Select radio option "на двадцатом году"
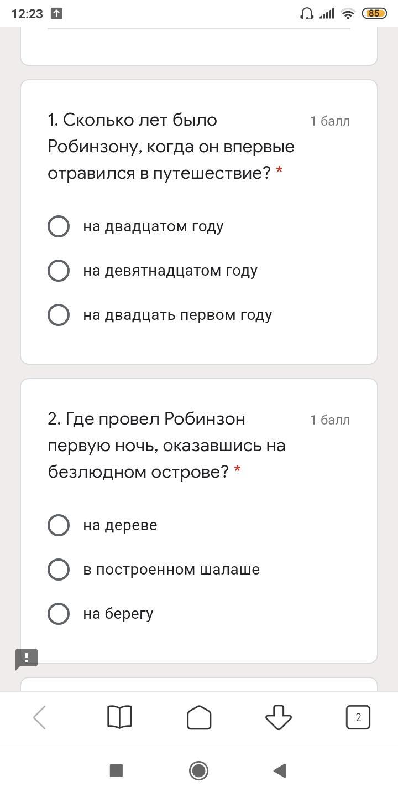This screenshot has height=797, width=398. [x=59, y=226]
